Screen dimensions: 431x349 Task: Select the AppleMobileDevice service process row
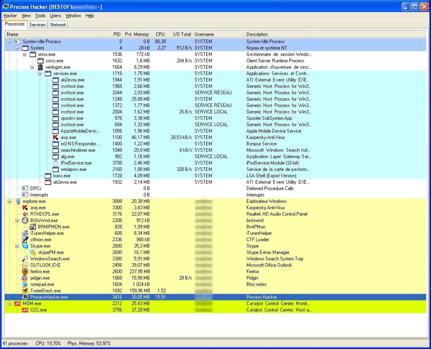tap(215, 131)
